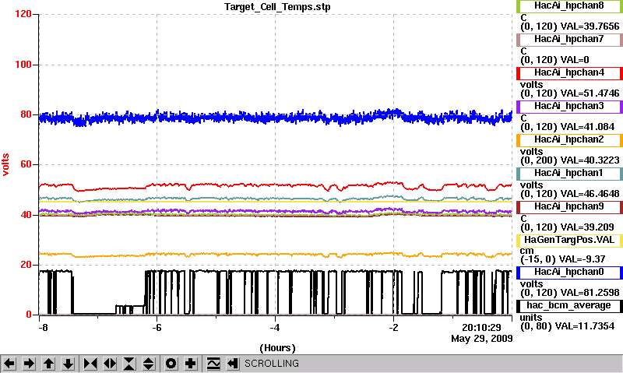Click the pan up arrow button
This screenshot has height=373, width=623.
tap(48, 364)
